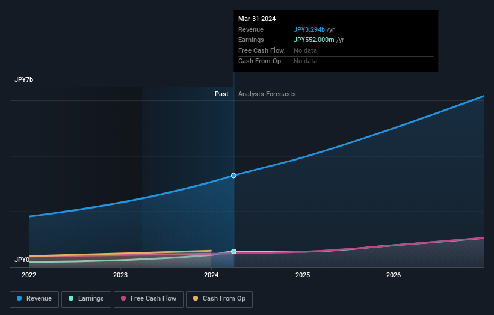
Task: Click the Earnings data point on Mar 31 2024
Action: (x=233, y=251)
